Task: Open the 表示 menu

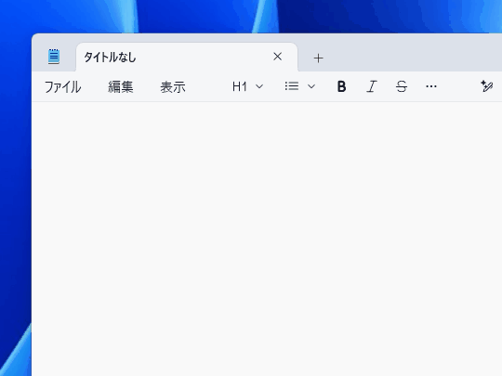Action: [173, 86]
